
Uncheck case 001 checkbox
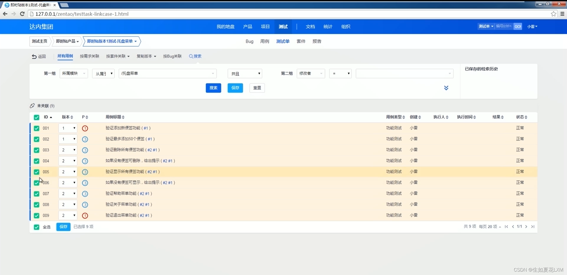click(x=36, y=128)
